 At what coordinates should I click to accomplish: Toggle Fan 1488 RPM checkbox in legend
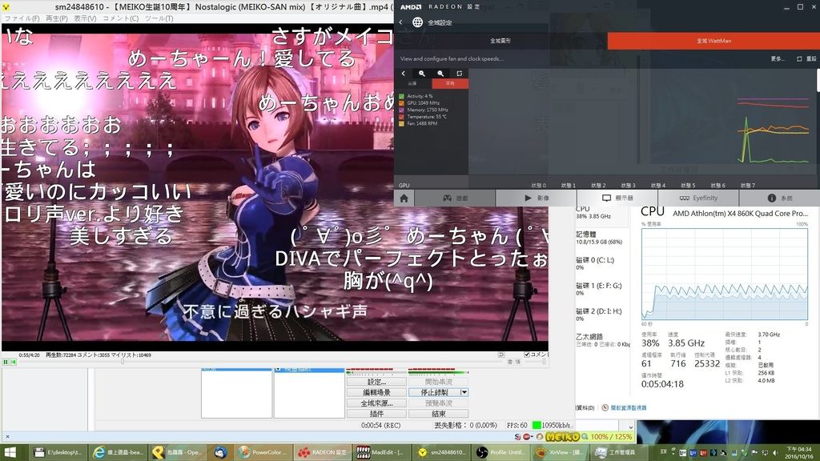point(402,123)
